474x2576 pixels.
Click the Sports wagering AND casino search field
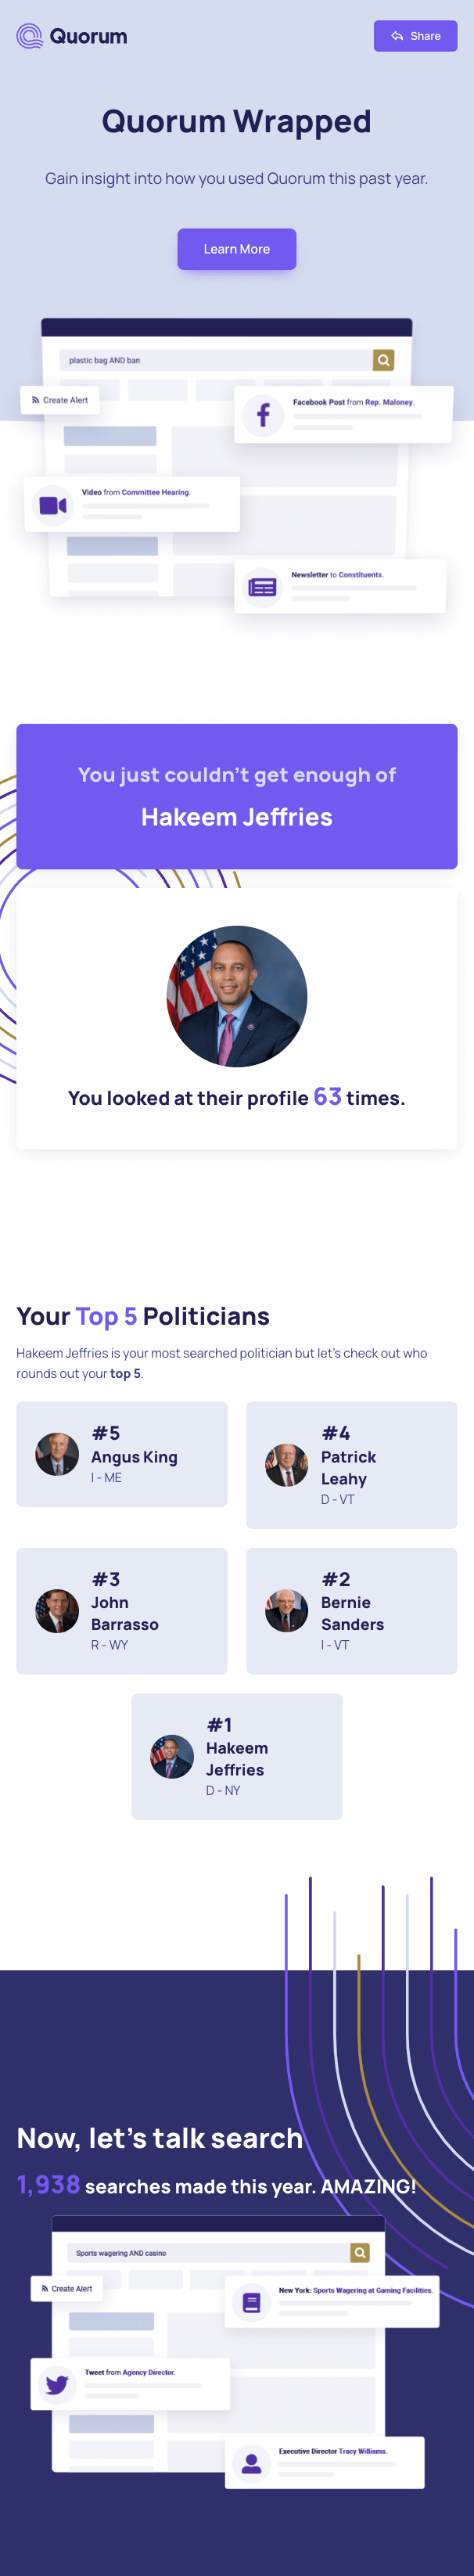click(205, 2253)
